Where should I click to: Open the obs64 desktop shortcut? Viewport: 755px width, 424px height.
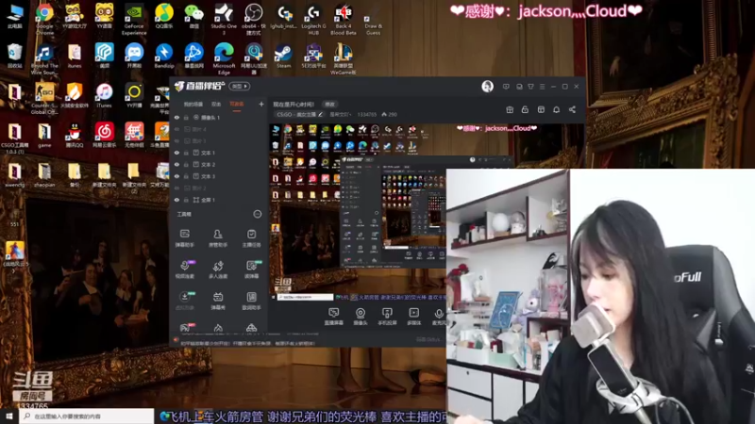pos(254,19)
